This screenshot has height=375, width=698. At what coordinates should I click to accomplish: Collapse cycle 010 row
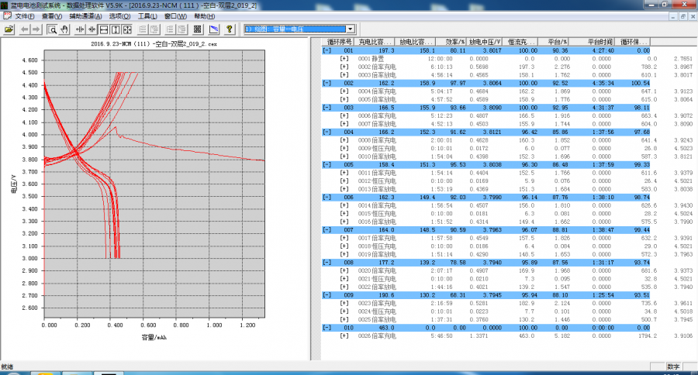click(x=327, y=328)
